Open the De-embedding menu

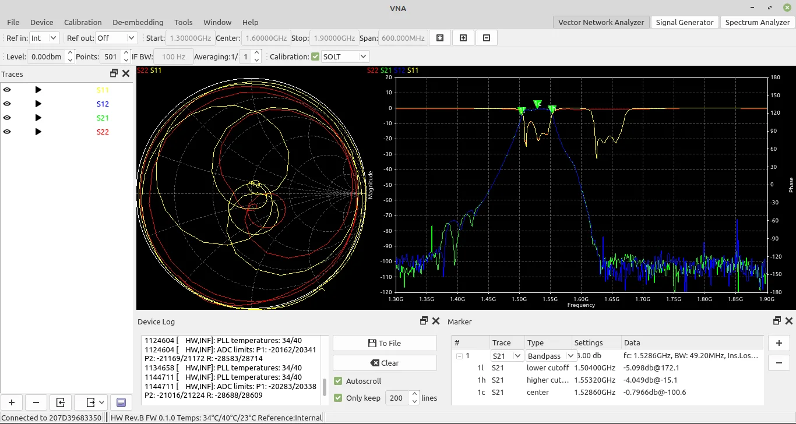coord(138,22)
